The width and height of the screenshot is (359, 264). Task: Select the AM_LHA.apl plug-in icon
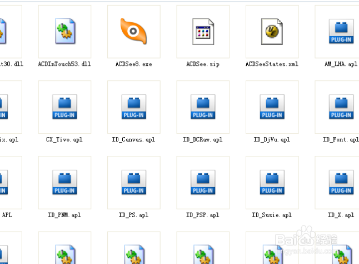click(341, 31)
